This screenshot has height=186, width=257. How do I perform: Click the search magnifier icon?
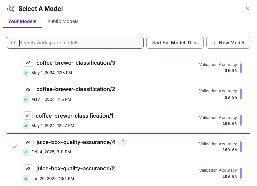(13, 43)
